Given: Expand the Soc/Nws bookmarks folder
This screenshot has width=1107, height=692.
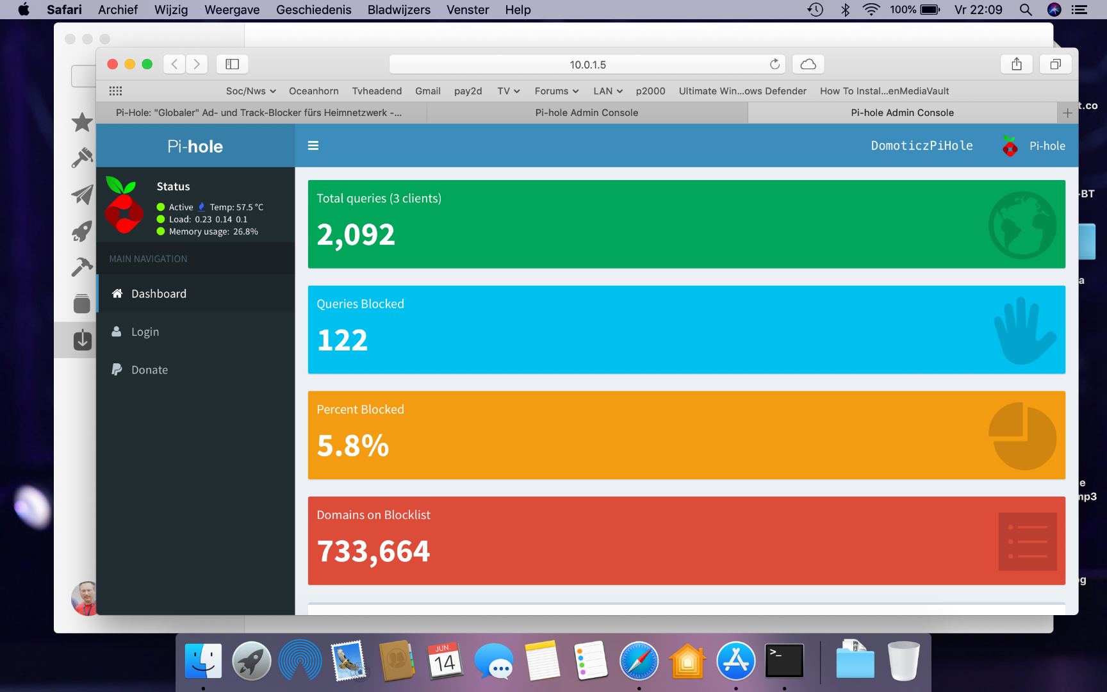Looking at the screenshot, I should coord(251,91).
